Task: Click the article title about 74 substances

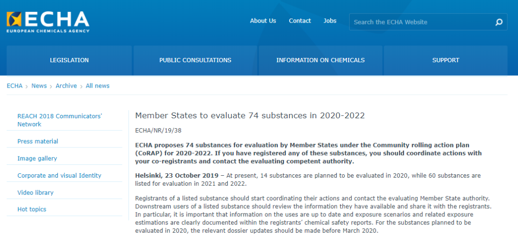Action: [250, 116]
